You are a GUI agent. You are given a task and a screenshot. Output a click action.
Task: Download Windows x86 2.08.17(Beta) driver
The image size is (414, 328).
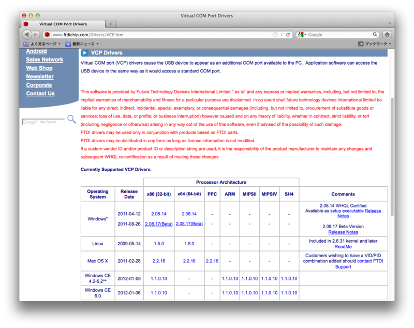(159, 224)
